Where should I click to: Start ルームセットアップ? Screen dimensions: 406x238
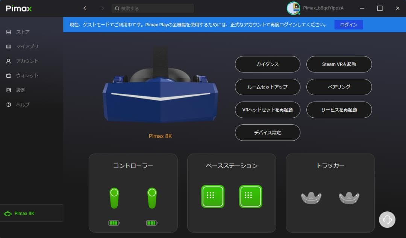pos(267,87)
